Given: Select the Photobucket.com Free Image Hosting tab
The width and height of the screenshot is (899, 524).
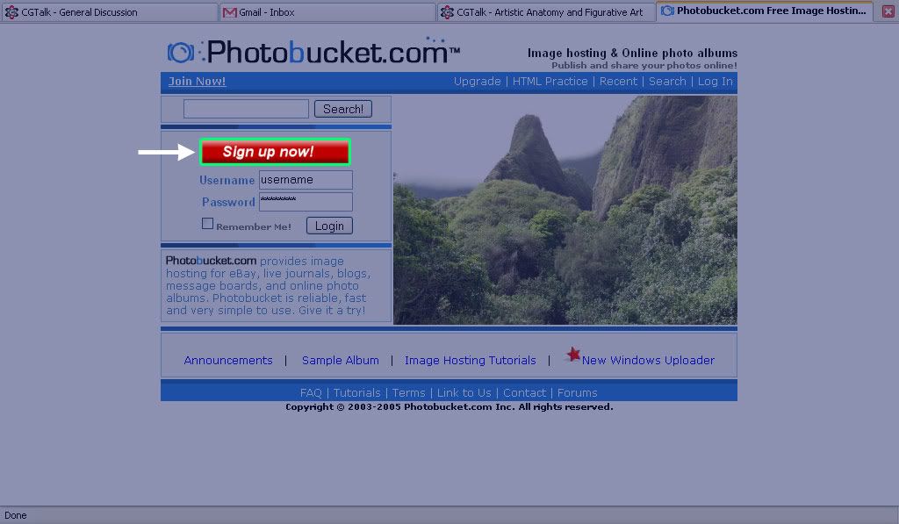Looking at the screenshot, I should [765, 11].
